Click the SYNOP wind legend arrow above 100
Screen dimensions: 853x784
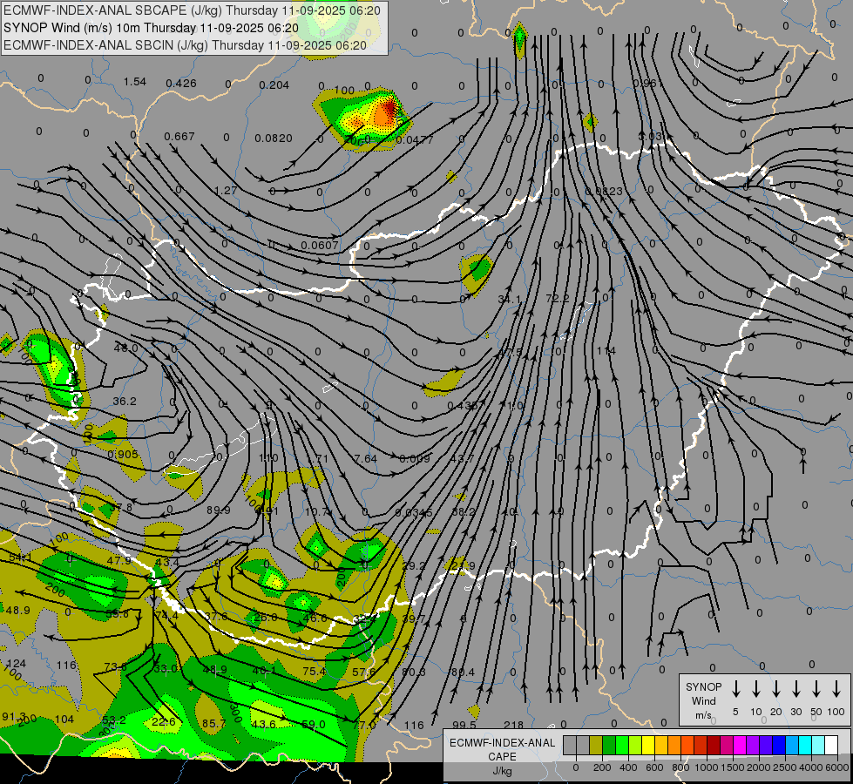pos(836,689)
